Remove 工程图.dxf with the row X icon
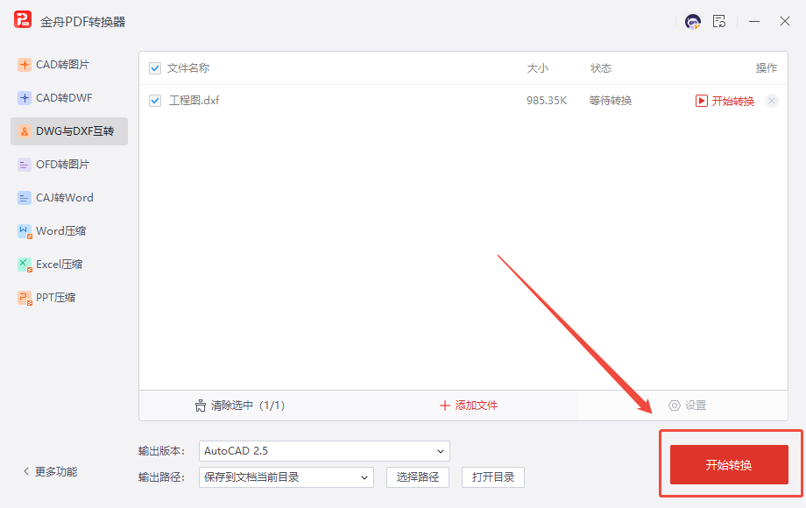Image resolution: width=806 pixels, height=508 pixels. coord(772,101)
